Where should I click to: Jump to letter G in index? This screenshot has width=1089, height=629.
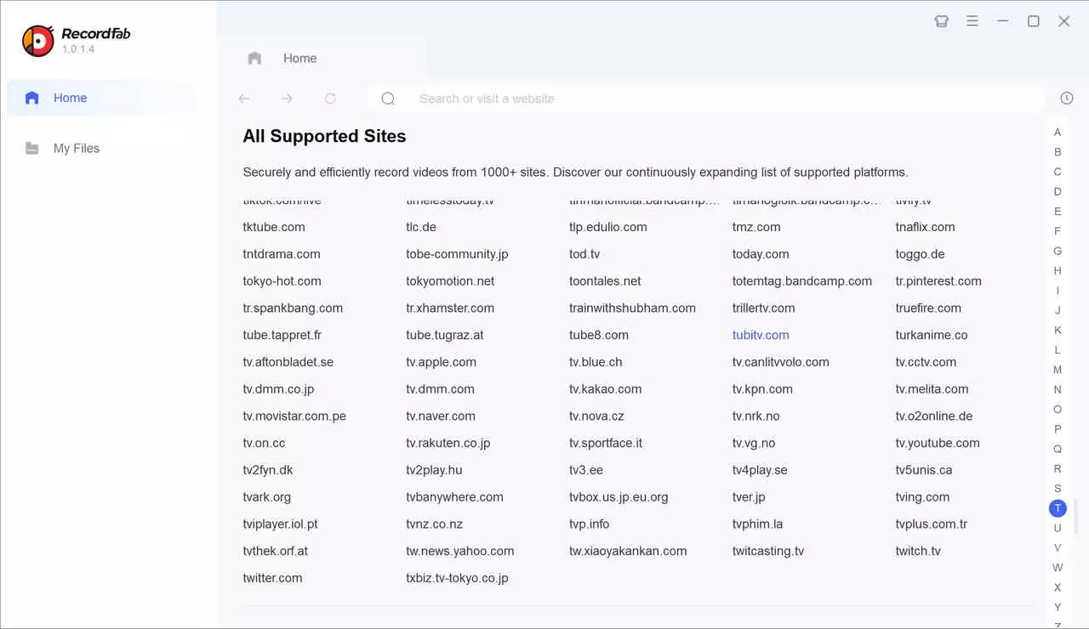(1058, 251)
